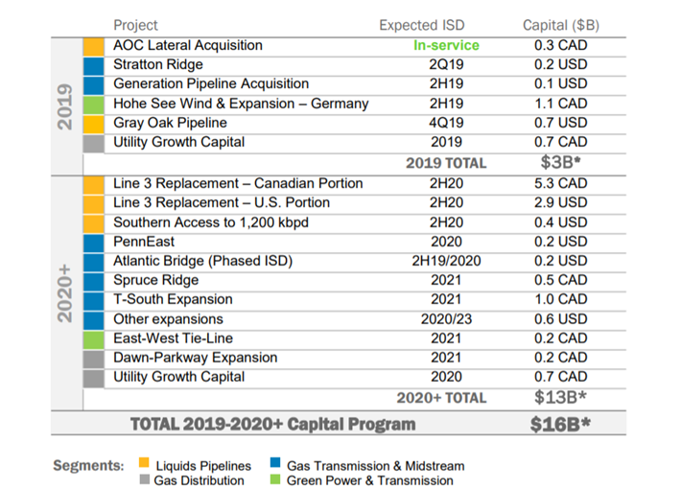
Task: Click the green swatch beside Hohe See Wind
Action: (x=94, y=105)
